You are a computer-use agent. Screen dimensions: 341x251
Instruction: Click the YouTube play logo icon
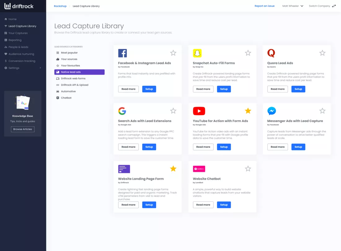[x=199, y=111]
